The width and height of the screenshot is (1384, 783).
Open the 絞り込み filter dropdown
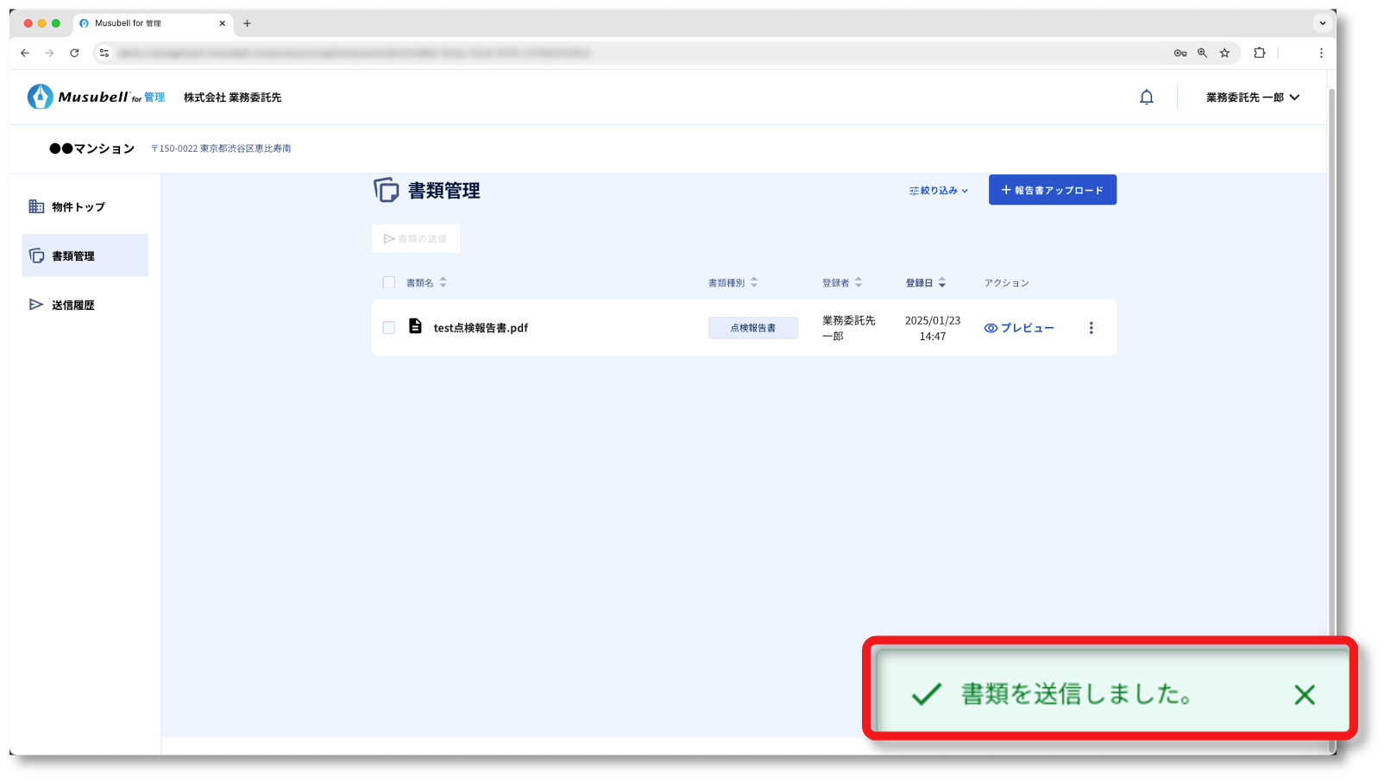[938, 191]
